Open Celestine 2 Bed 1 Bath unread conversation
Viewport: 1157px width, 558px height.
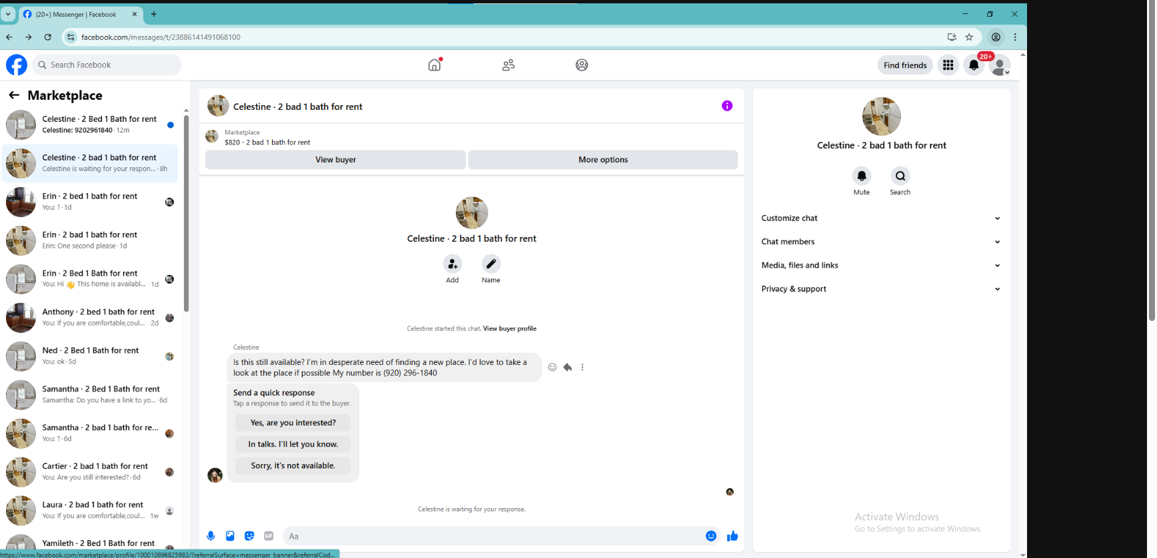pyautogui.click(x=91, y=125)
